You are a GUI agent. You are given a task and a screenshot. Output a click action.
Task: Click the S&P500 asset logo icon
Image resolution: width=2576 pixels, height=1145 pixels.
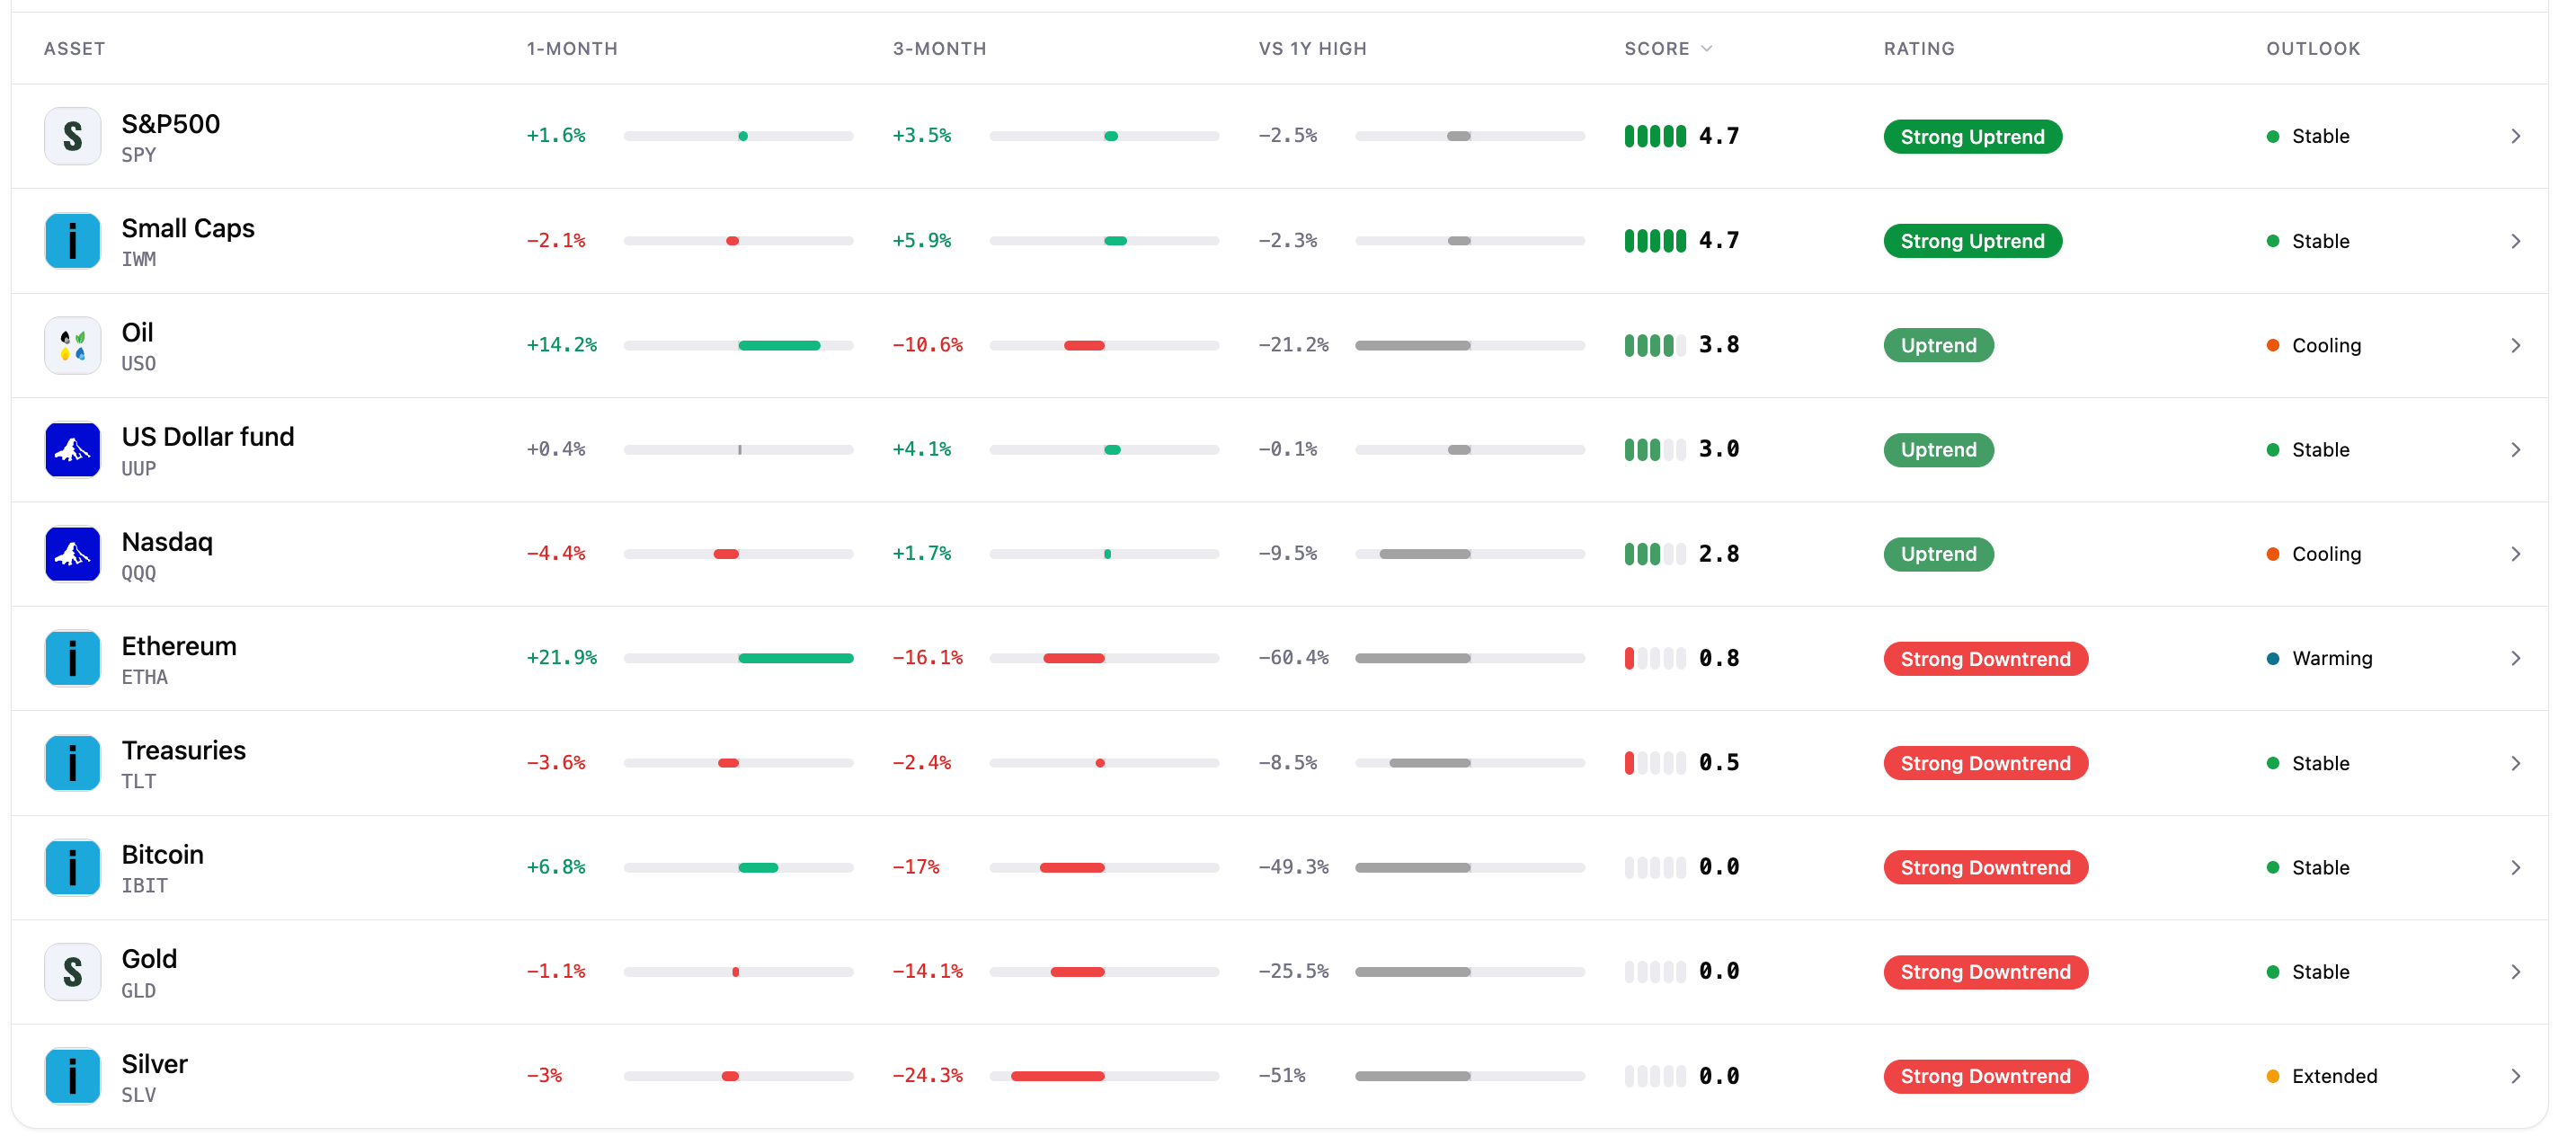coord(73,136)
